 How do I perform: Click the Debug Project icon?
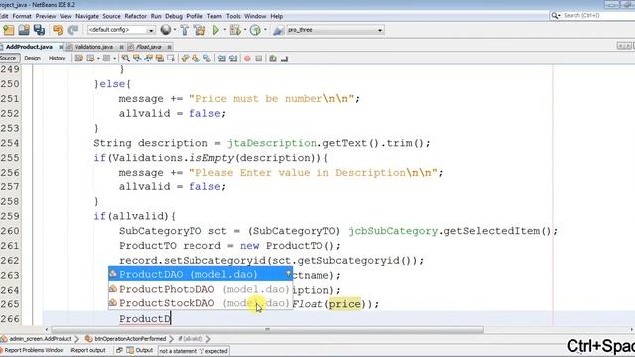coord(235,30)
